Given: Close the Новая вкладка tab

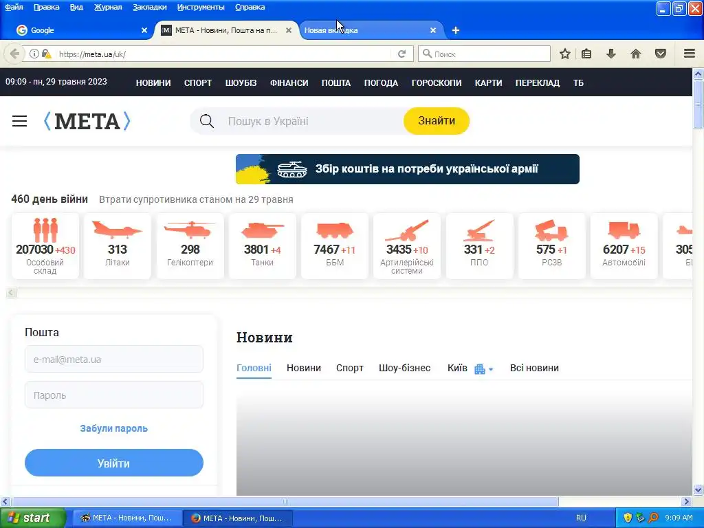Looking at the screenshot, I should click(x=433, y=30).
